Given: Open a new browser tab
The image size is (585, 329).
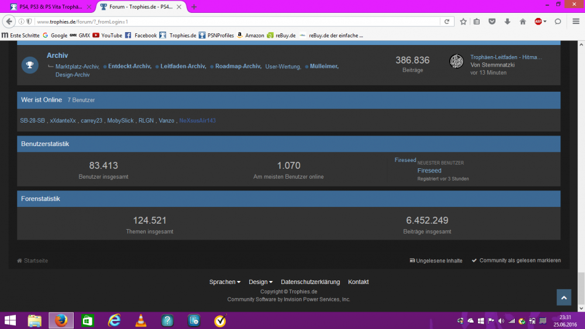Looking at the screenshot, I should pyautogui.click(x=194, y=6).
